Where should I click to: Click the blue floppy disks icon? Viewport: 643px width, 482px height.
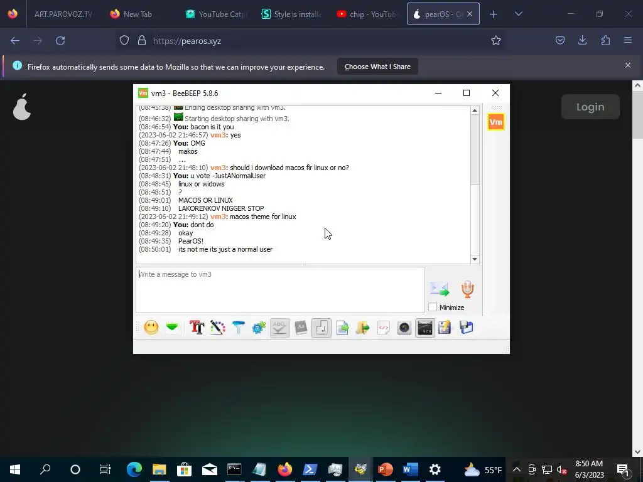467,328
